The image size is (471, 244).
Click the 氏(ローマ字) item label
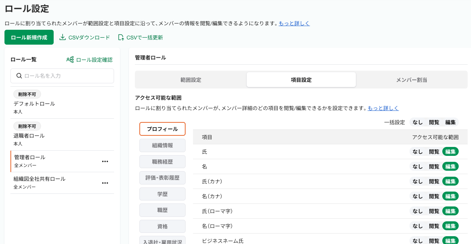click(x=217, y=211)
